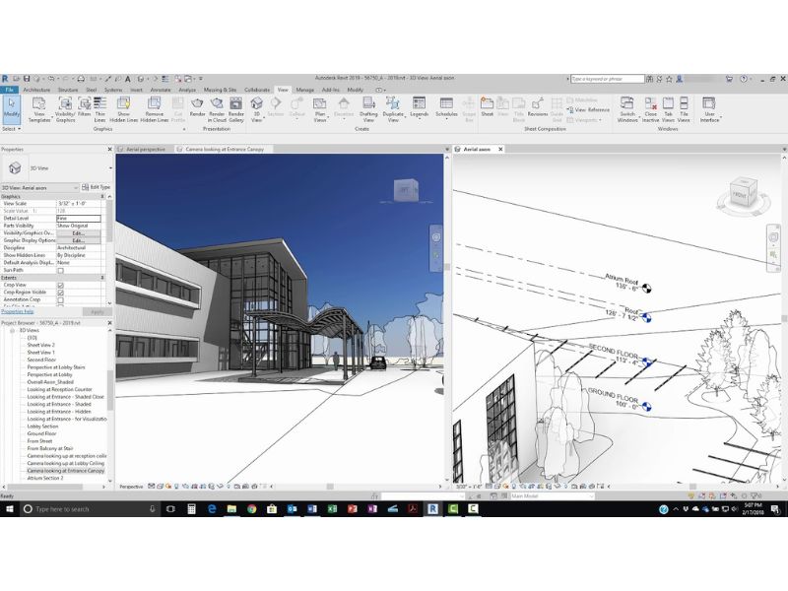788x591 pixels.
Task: Enable the Sun Path checkbox
Action: point(60,270)
